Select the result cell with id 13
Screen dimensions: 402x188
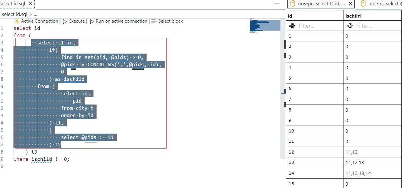coord(315,162)
